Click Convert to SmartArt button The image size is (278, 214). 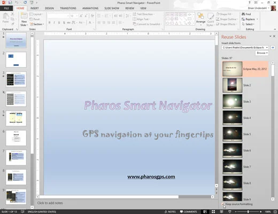[147, 24]
